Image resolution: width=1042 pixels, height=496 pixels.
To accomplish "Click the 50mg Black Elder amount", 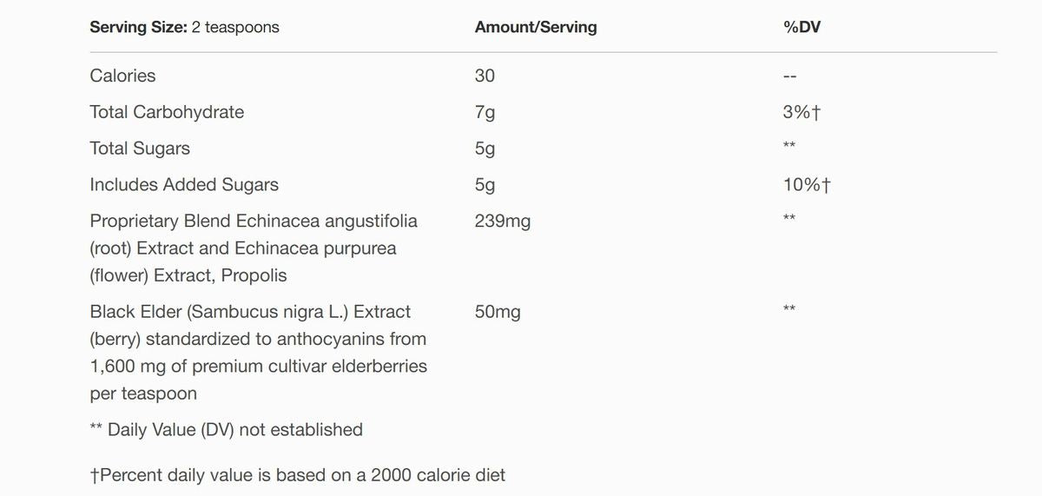I will [x=498, y=312].
